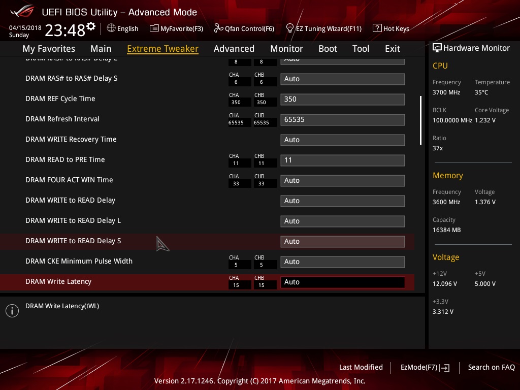Image resolution: width=520 pixels, height=390 pixels.
Task: Select DRAM Write Latency row label
Action: click(58, 281)
